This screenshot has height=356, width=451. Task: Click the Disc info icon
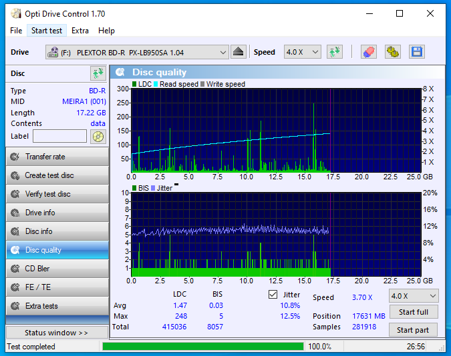[15, 231]
